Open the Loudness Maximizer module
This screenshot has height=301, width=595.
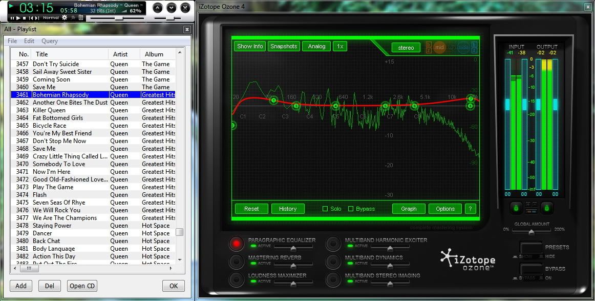click(x=236, y=279)
